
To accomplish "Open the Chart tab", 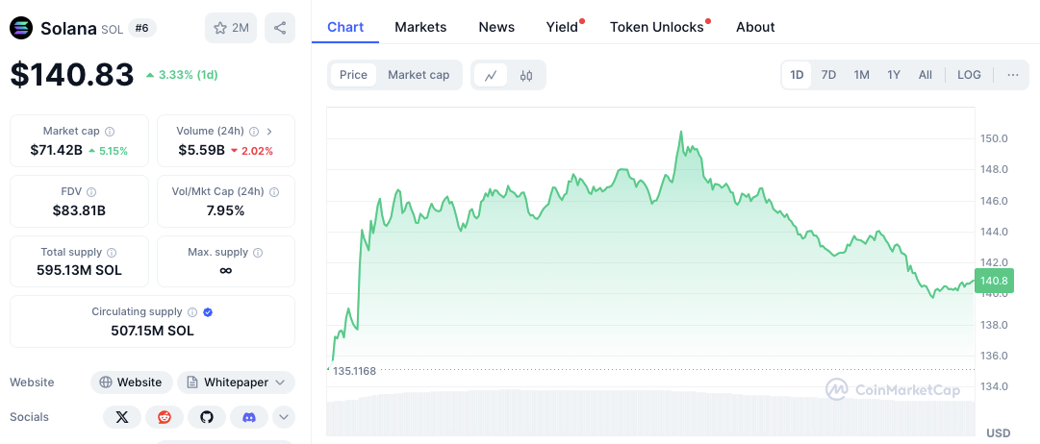I will click(x=345, y=27).
